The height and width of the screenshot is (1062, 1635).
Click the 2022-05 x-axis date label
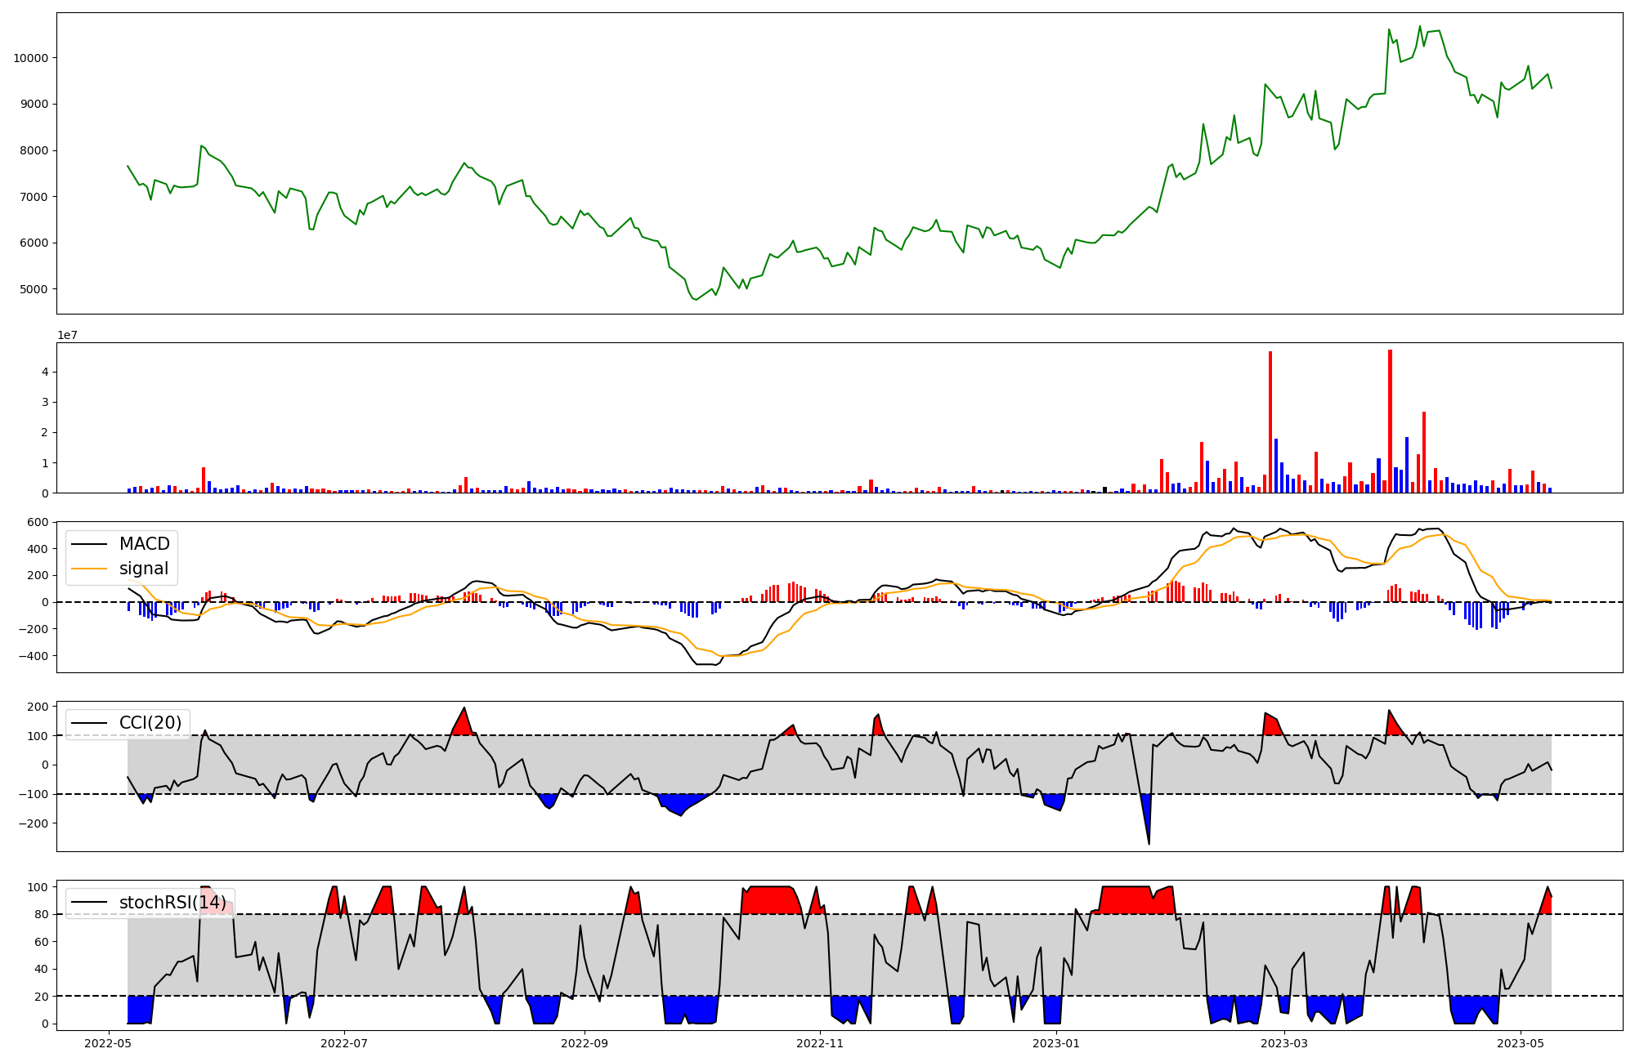tap(109, 1043)
